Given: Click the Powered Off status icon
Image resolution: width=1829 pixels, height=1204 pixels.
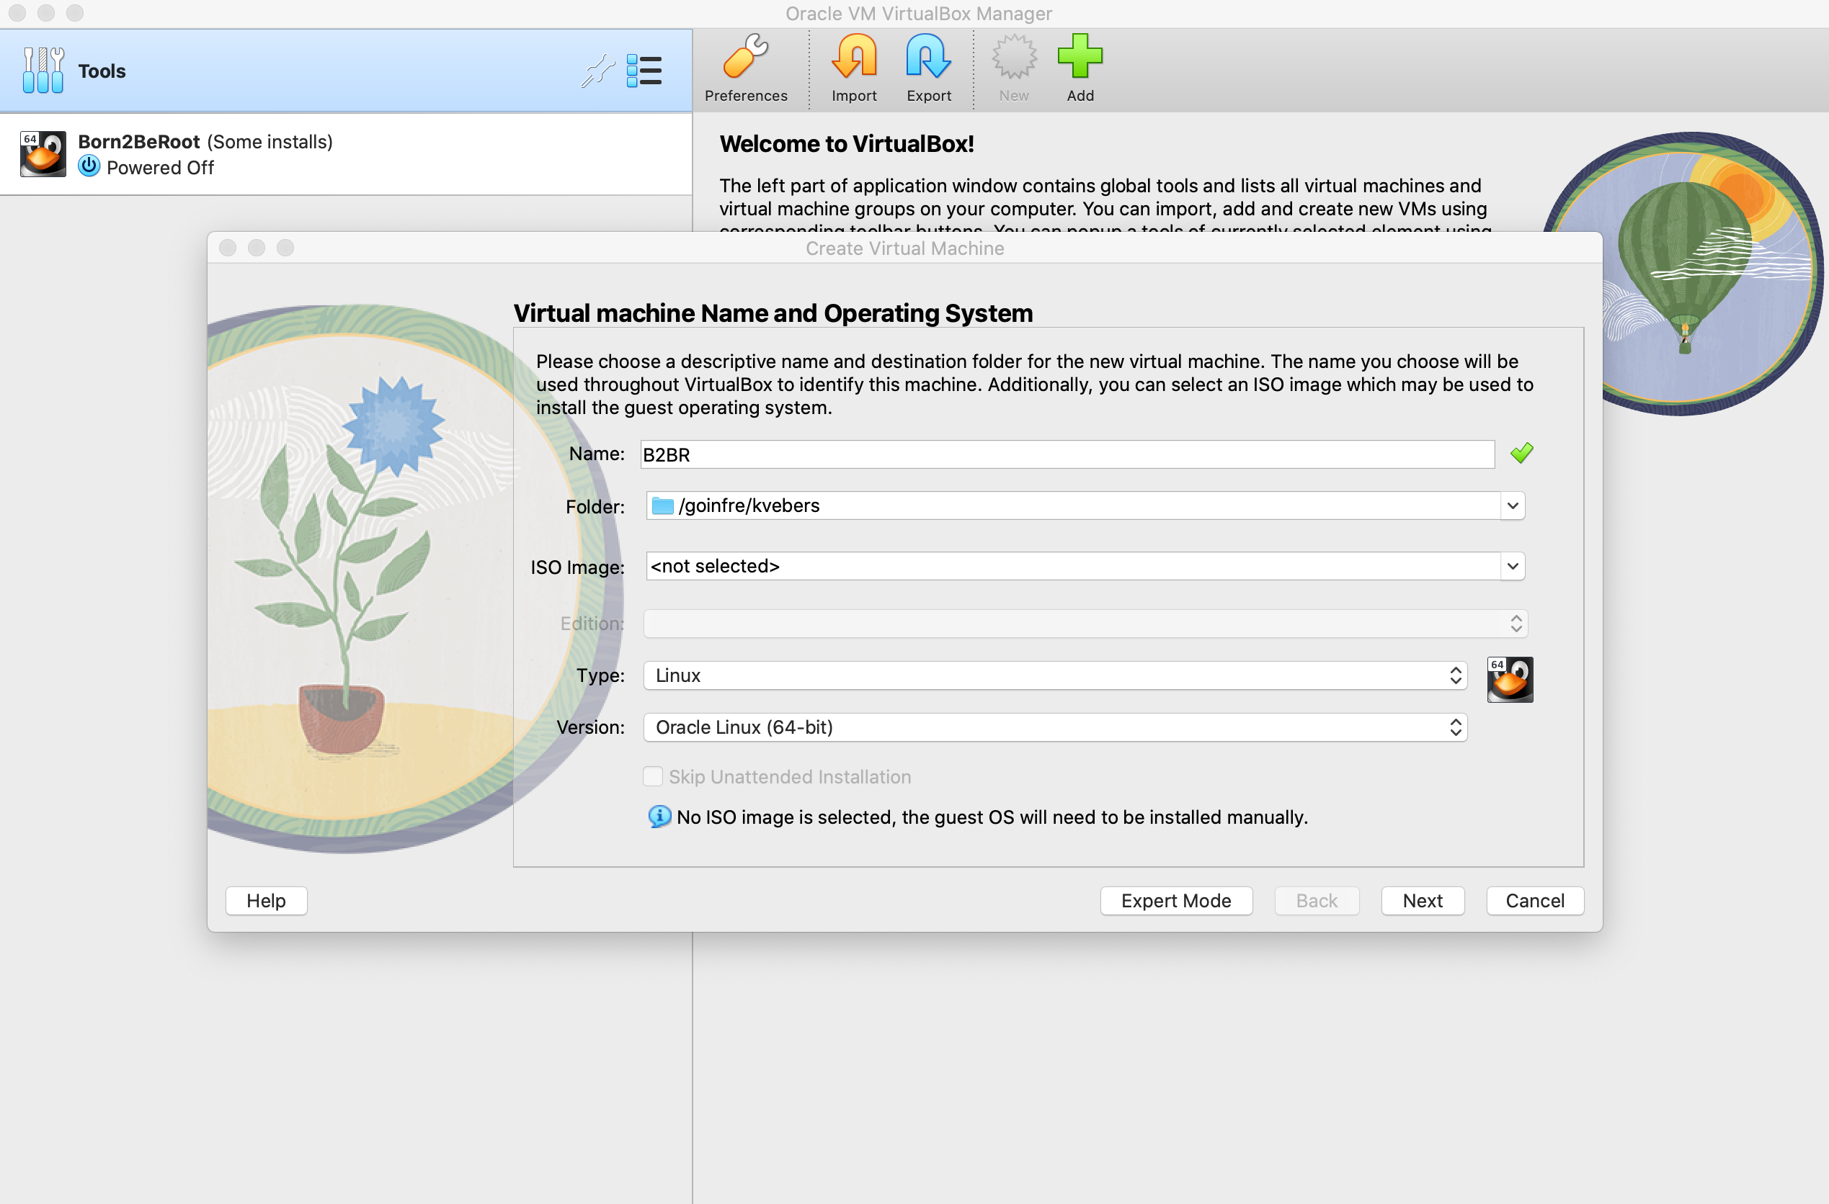Looking at the screenshot, I should coord(89,166).
